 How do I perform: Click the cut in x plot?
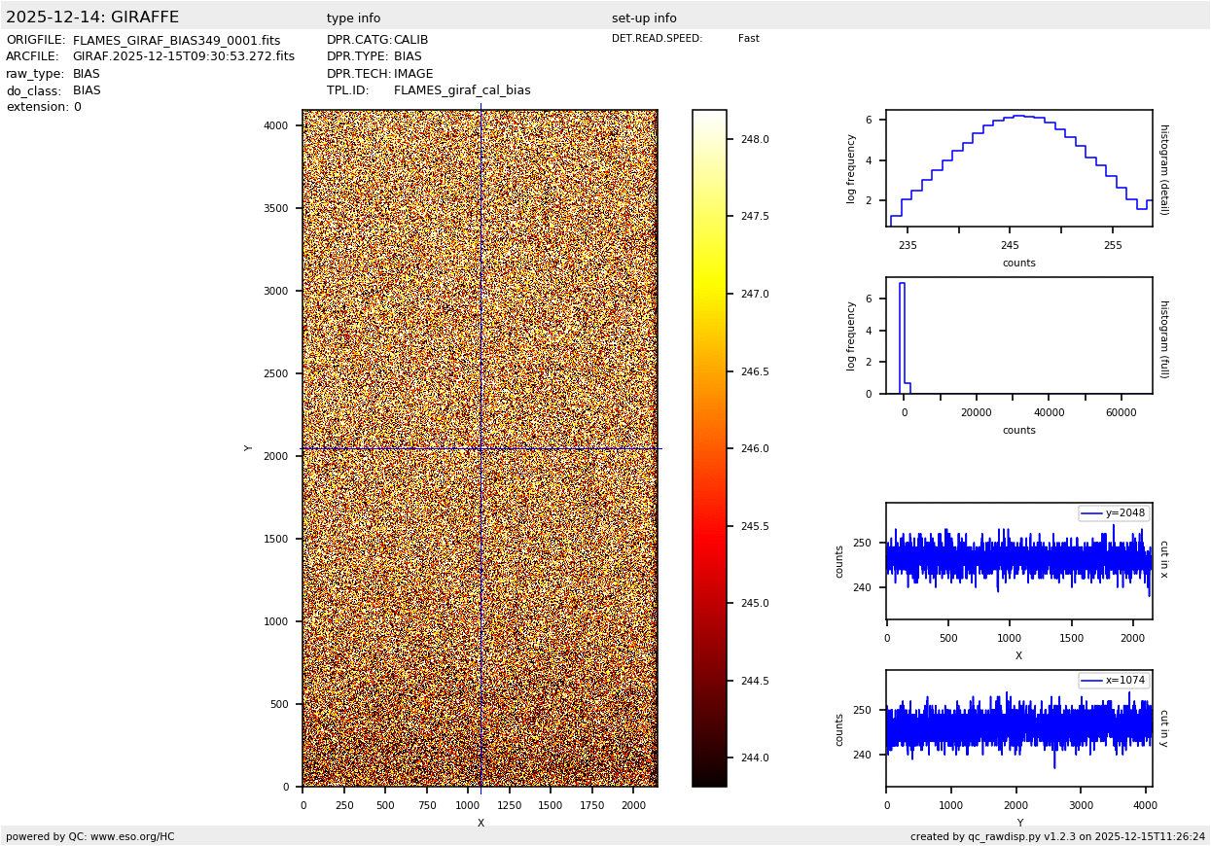pos(1018,561)
